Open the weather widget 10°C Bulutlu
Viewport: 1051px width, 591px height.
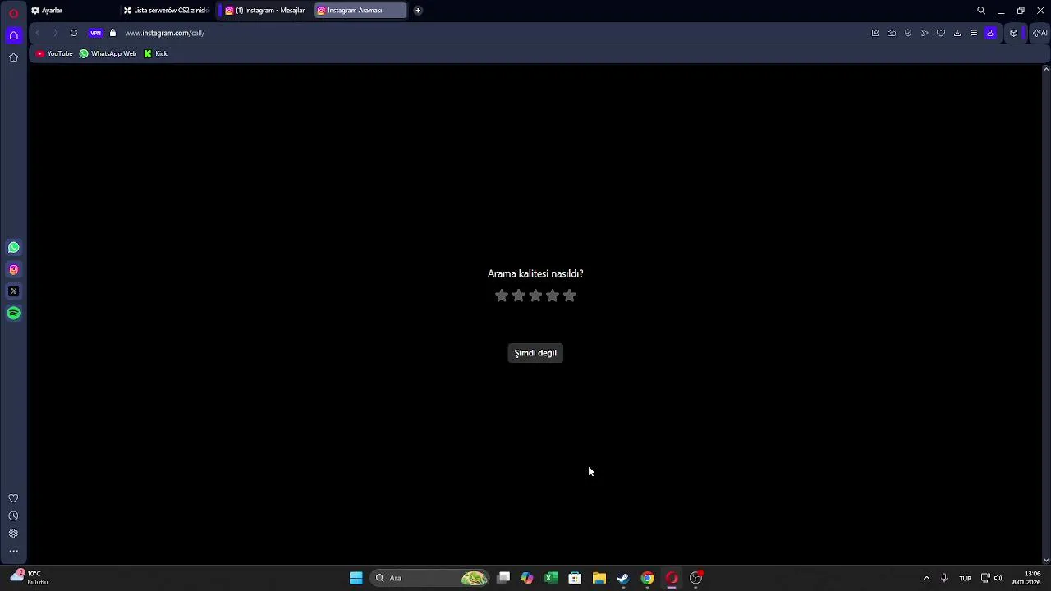[28, 578]
